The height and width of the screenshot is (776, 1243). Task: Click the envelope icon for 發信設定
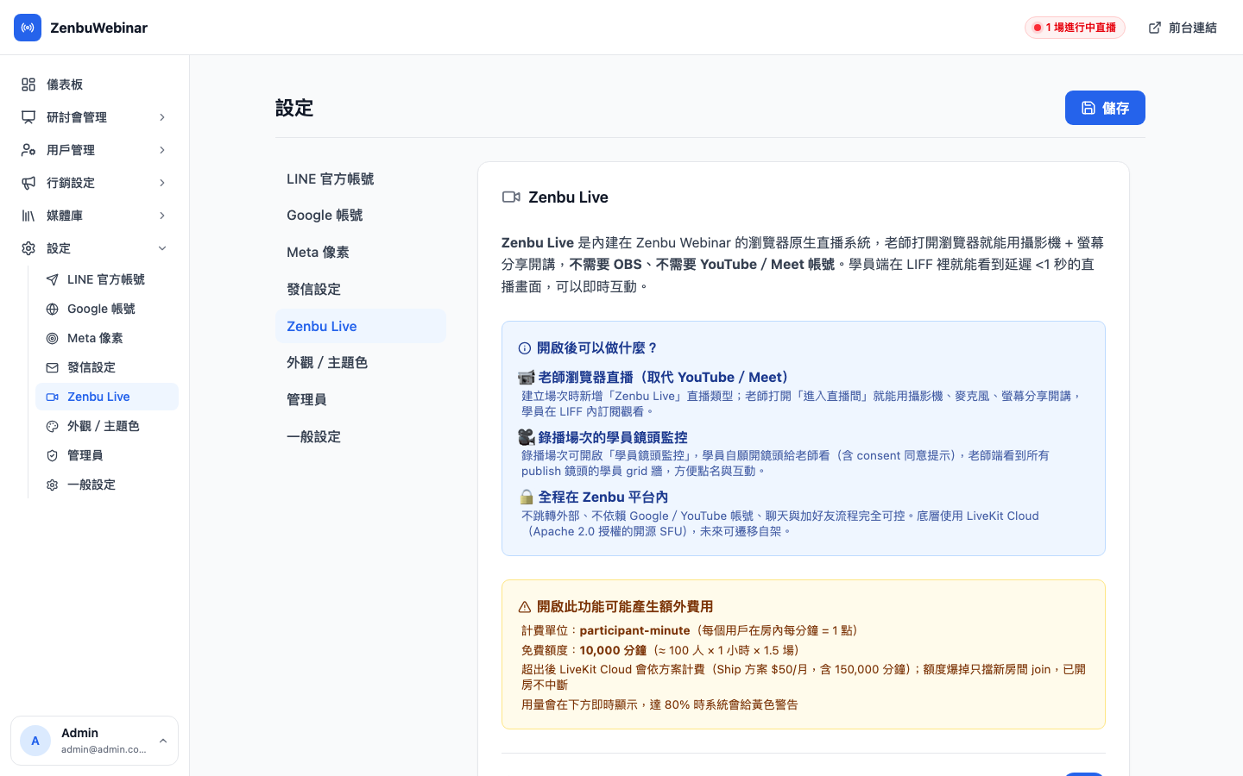52,367
